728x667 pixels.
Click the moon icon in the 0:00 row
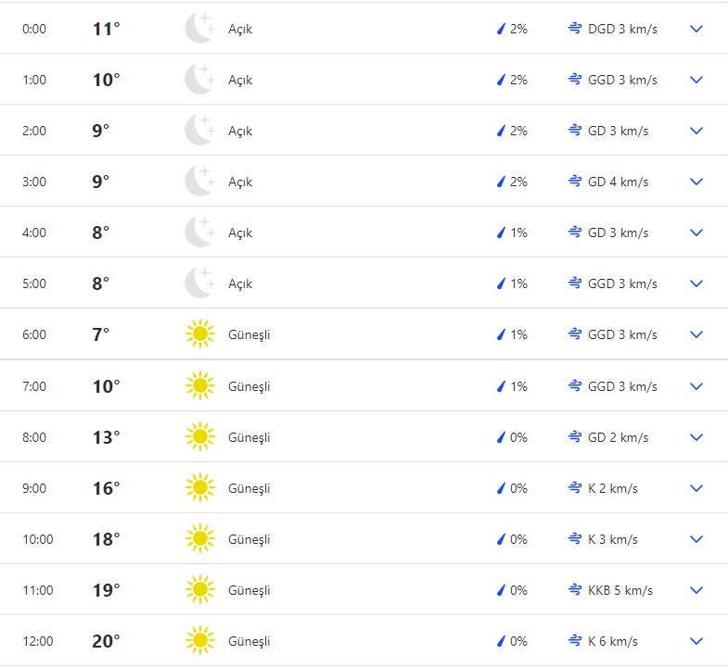coord(199,29)
